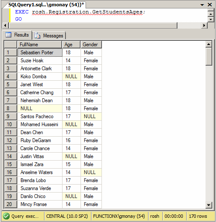
Task: Click the Query executed success status icon
Action: click(6, 216)
